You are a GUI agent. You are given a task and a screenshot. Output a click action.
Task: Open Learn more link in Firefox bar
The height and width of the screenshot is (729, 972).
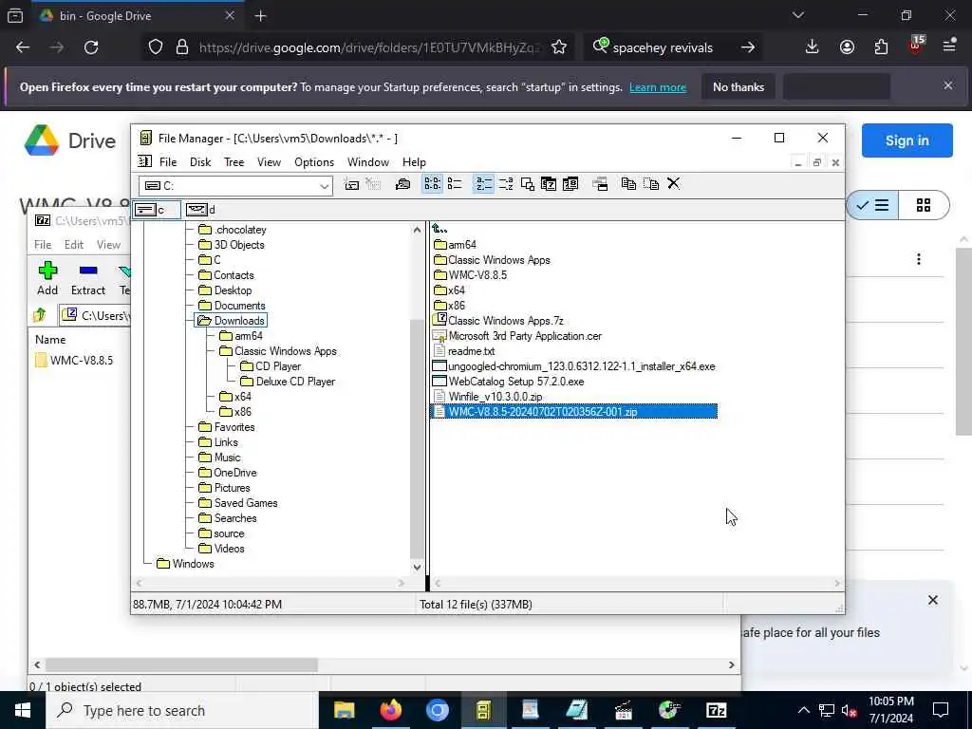[x=658, y=87]
